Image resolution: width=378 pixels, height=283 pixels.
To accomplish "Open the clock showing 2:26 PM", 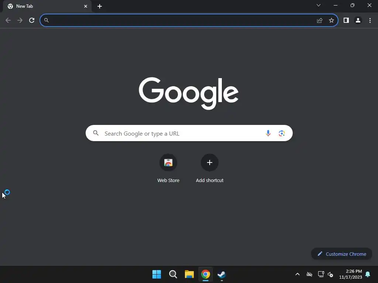I will point(351,274).
